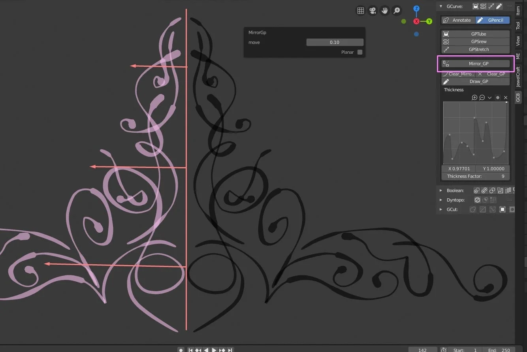Expand the Boolean section
The image size is (527, 352).
tap(441, 190)
